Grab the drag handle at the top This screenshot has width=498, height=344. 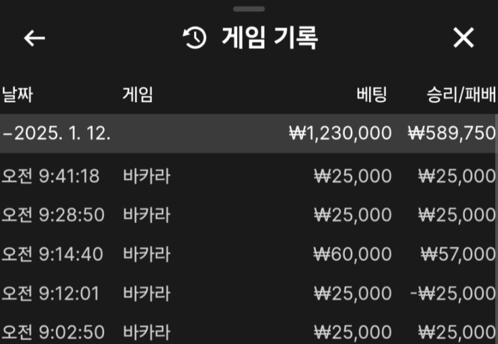(x=249, y=9)
